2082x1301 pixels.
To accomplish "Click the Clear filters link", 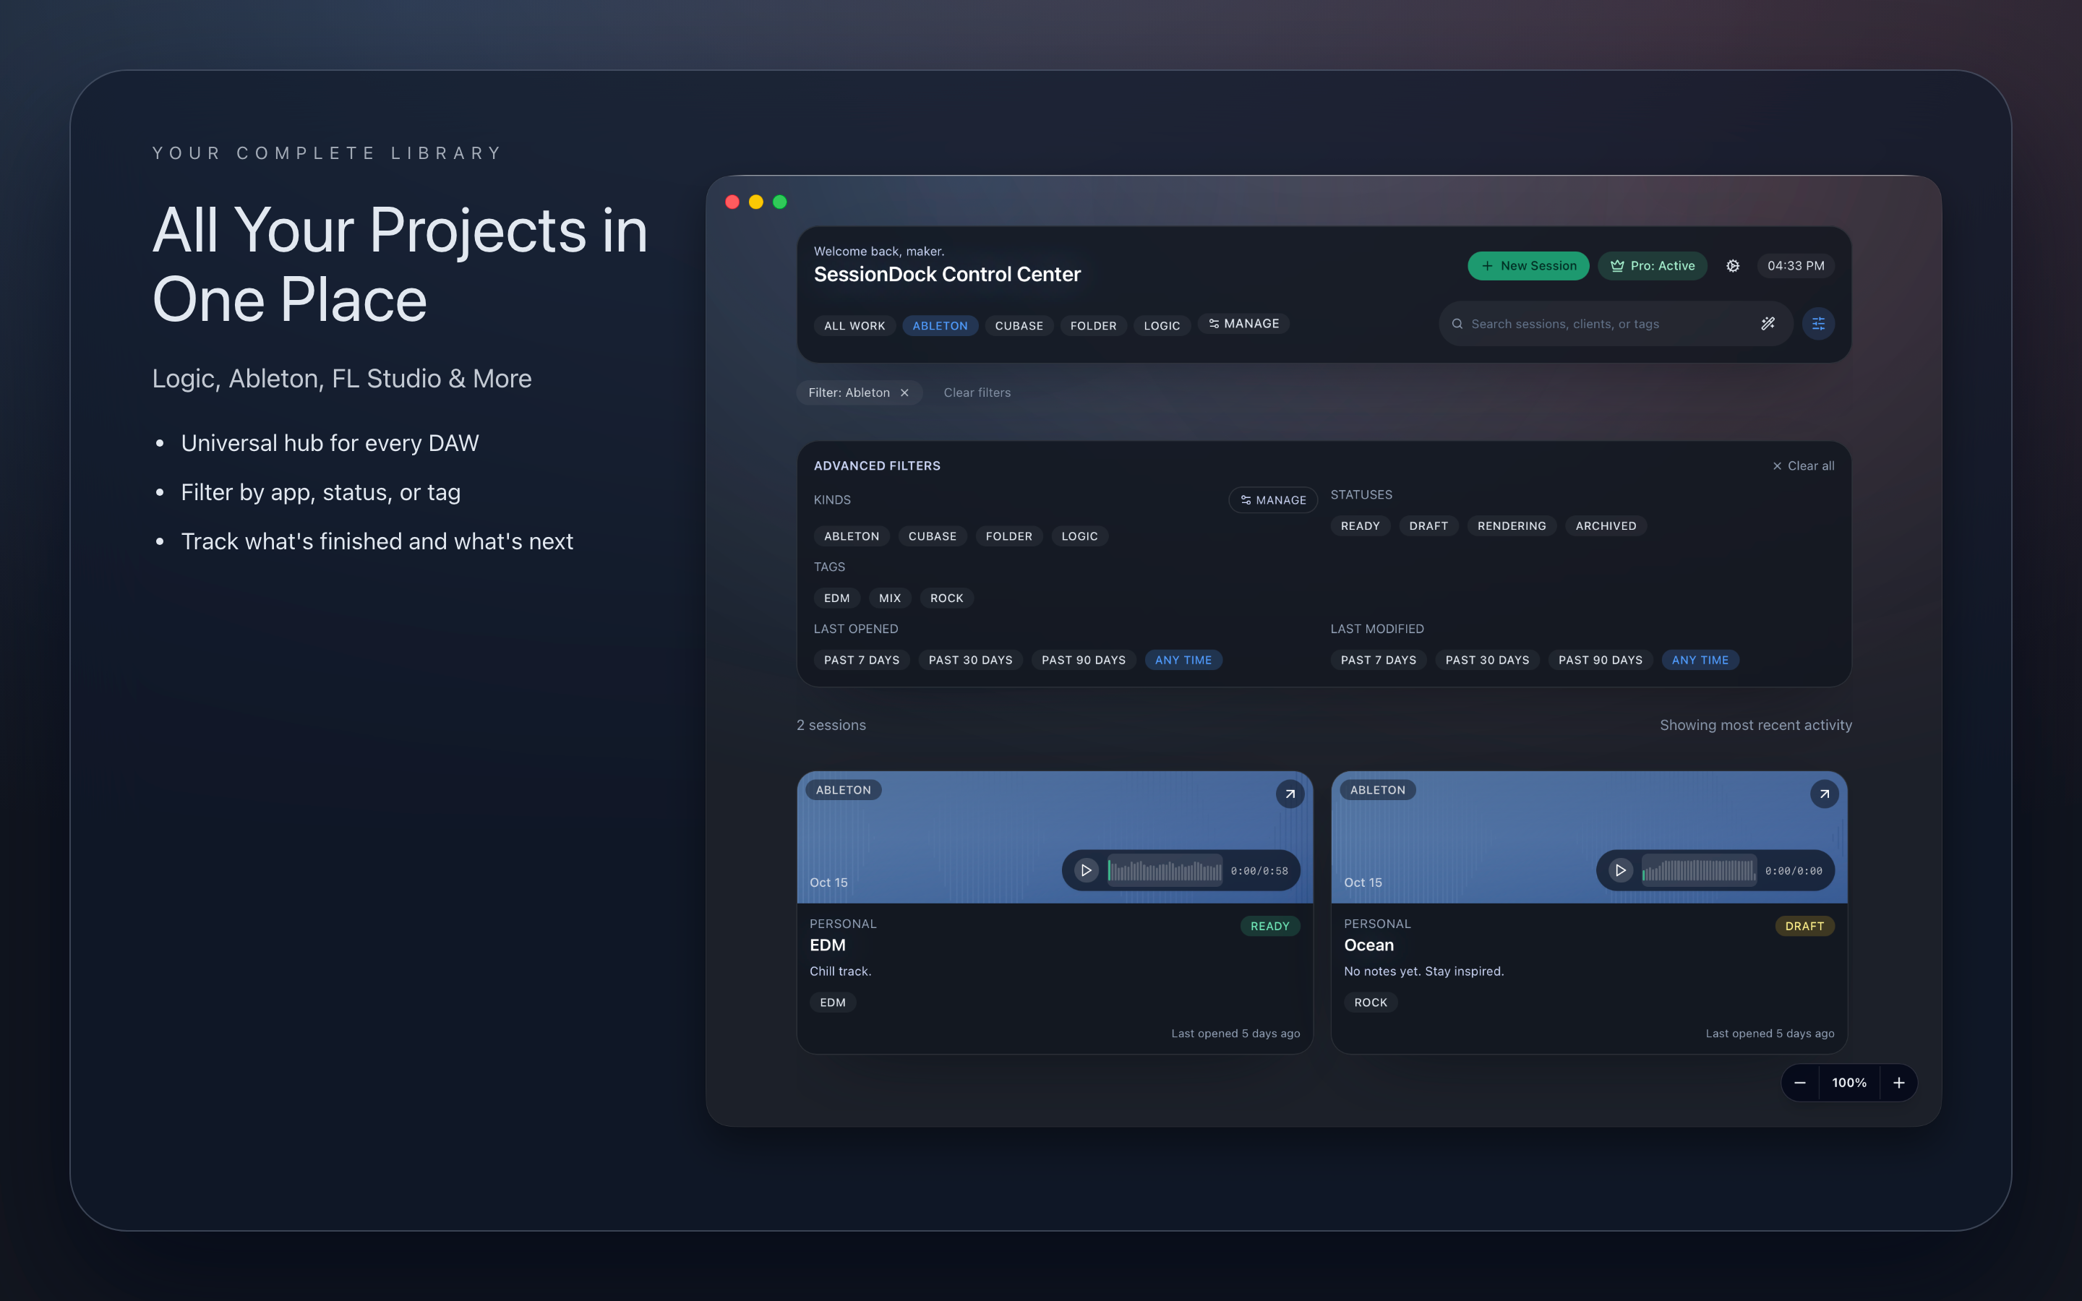I will click(977, 392).
